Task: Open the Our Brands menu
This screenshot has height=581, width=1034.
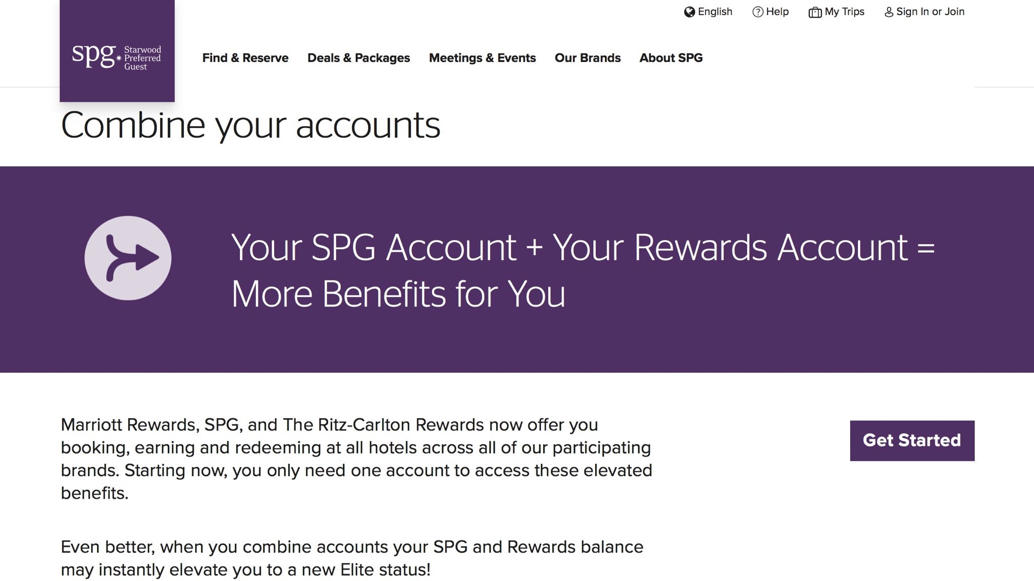Action: tap(588, 58)
